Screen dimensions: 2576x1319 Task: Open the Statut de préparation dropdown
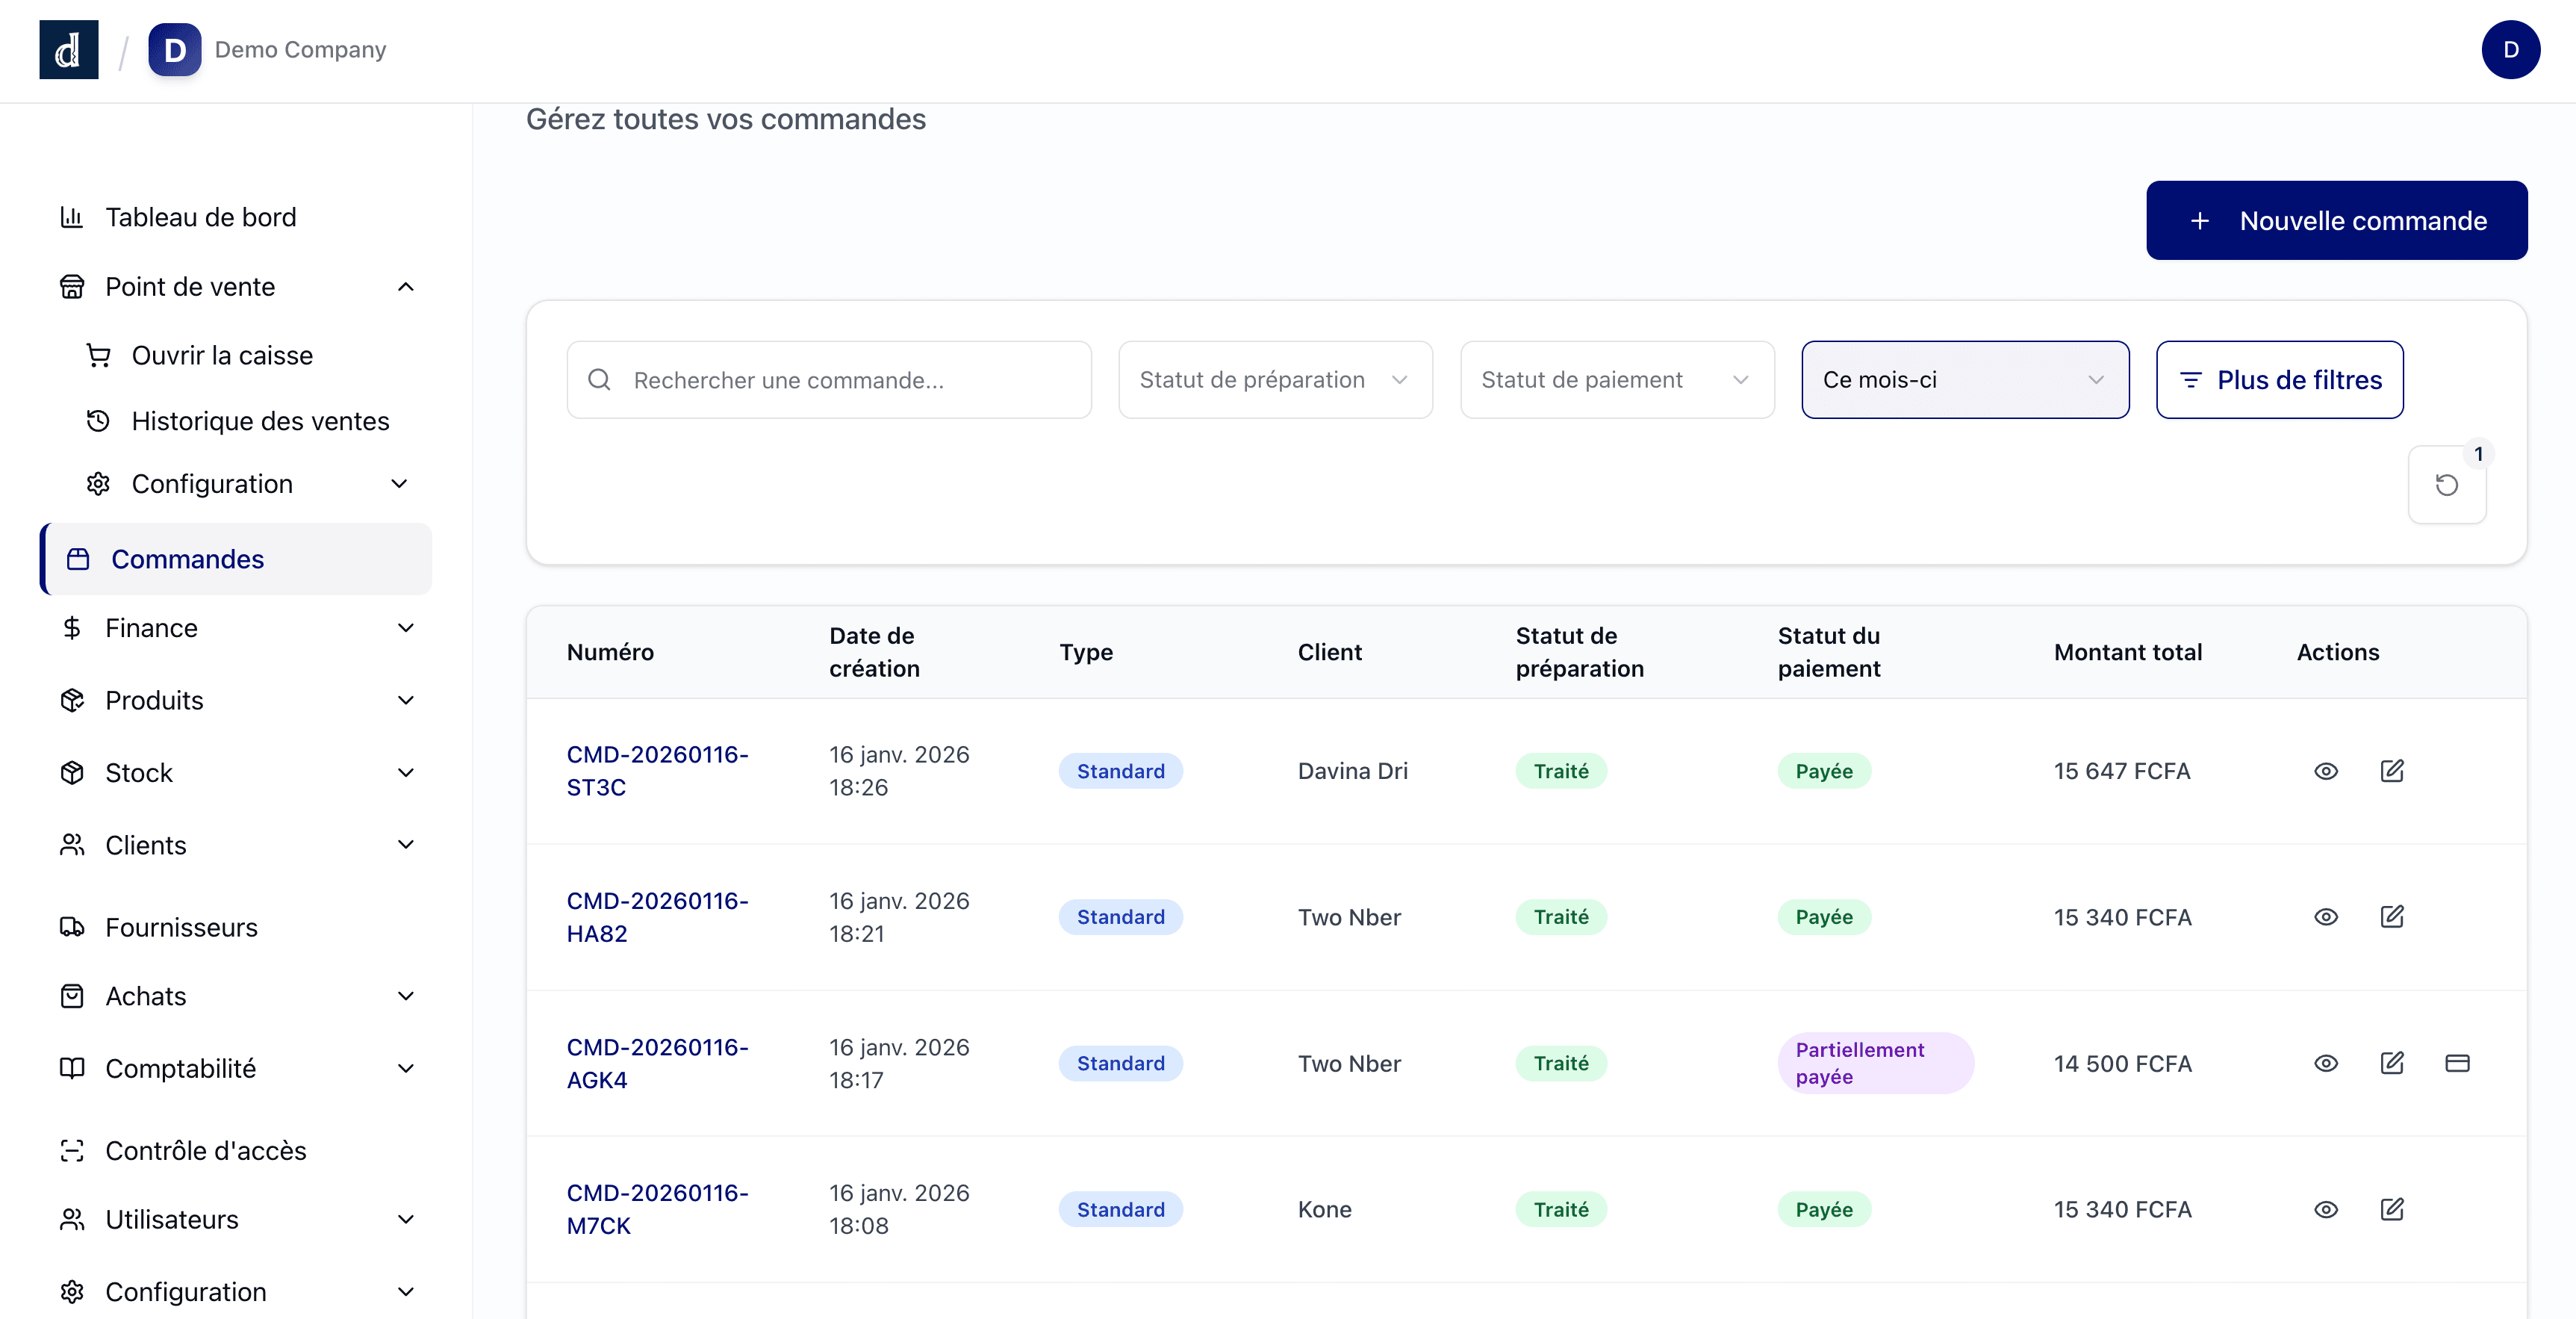click(1274, 380)
